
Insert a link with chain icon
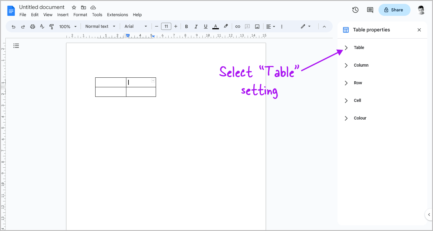click(238, 27)
